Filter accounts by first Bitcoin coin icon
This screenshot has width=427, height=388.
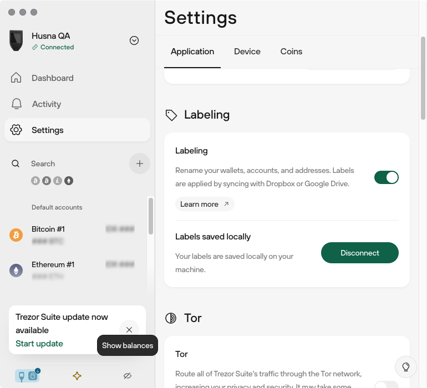click(35, 181)
